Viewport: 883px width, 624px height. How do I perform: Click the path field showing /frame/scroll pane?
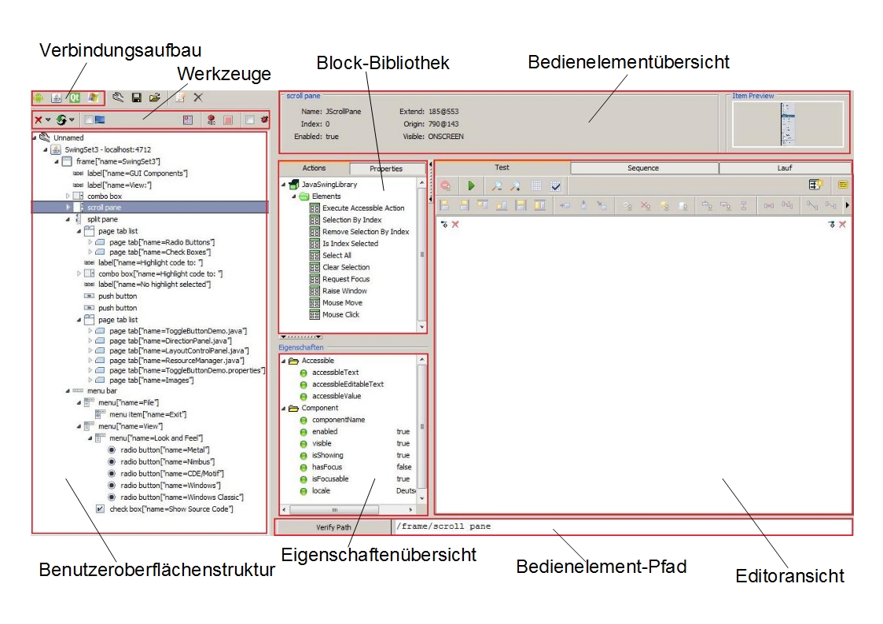point(621,527)
